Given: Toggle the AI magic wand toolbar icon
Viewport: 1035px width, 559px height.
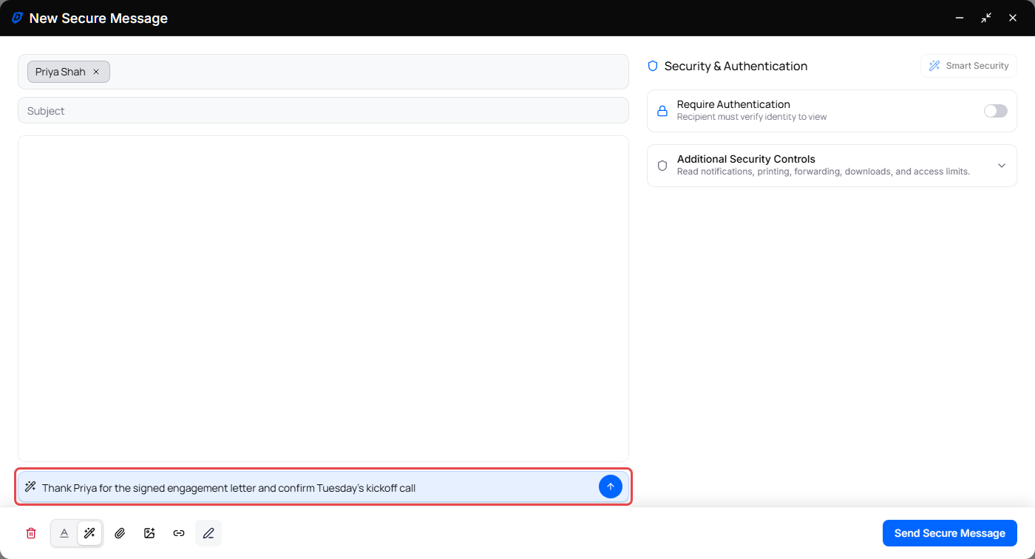Looking at the screenshot, I should [89, 533].
